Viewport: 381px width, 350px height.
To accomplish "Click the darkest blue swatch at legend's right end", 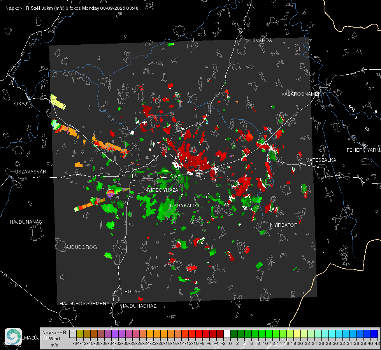I will (374, 334).
